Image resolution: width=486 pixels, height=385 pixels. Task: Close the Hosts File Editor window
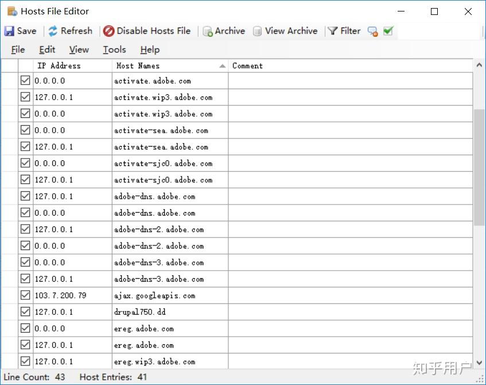(x=468, y=11)
